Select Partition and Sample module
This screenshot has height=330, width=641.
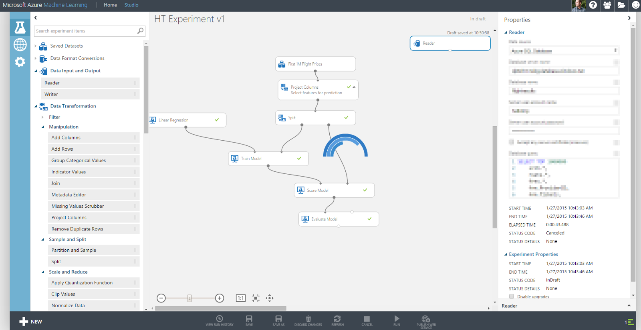(94, 250)
